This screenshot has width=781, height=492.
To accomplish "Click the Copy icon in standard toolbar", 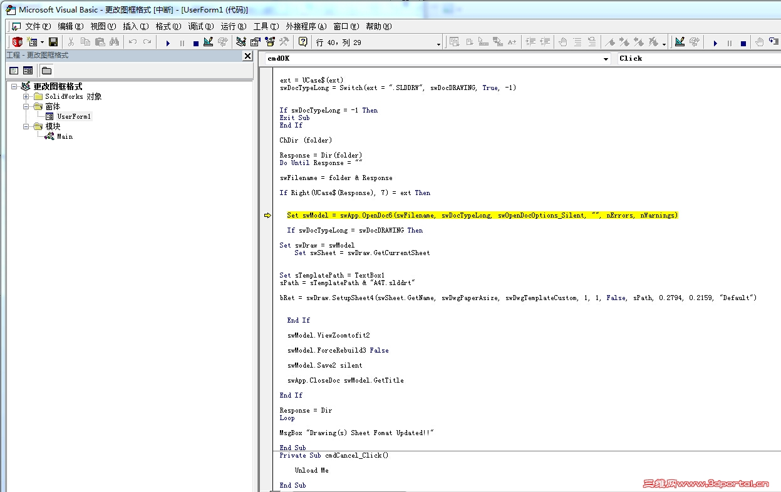I will coord(85,42).
